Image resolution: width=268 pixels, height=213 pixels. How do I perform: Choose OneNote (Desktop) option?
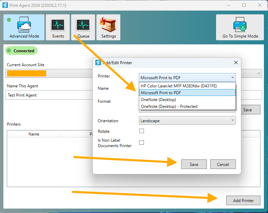click(187, 100)
